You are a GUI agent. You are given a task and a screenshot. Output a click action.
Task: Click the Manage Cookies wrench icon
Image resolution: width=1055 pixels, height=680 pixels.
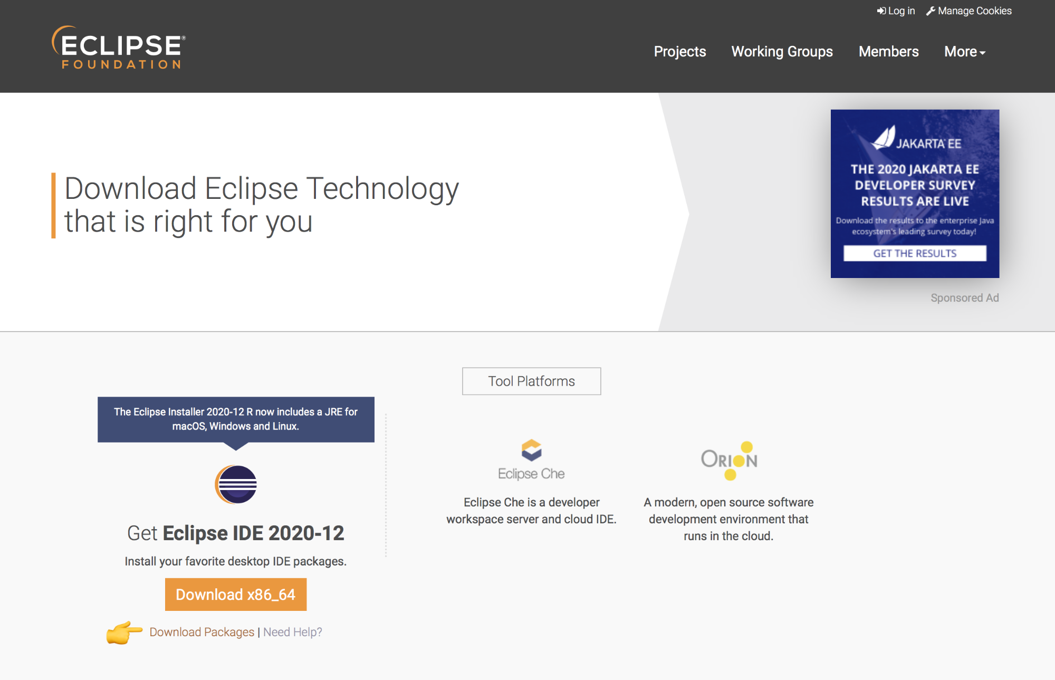931,11
